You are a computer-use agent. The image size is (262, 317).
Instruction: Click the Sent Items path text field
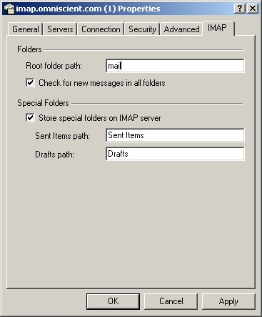click(175, 135)
